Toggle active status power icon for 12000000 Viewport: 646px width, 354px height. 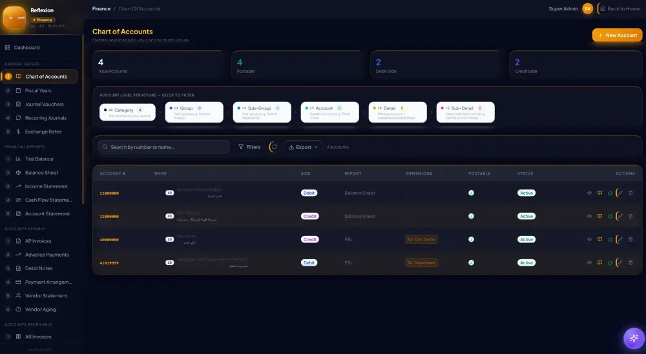[x=610, y=193]
